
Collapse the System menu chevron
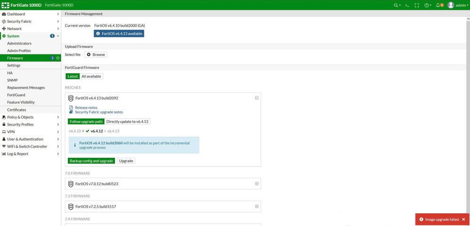(x=58, y=36)
